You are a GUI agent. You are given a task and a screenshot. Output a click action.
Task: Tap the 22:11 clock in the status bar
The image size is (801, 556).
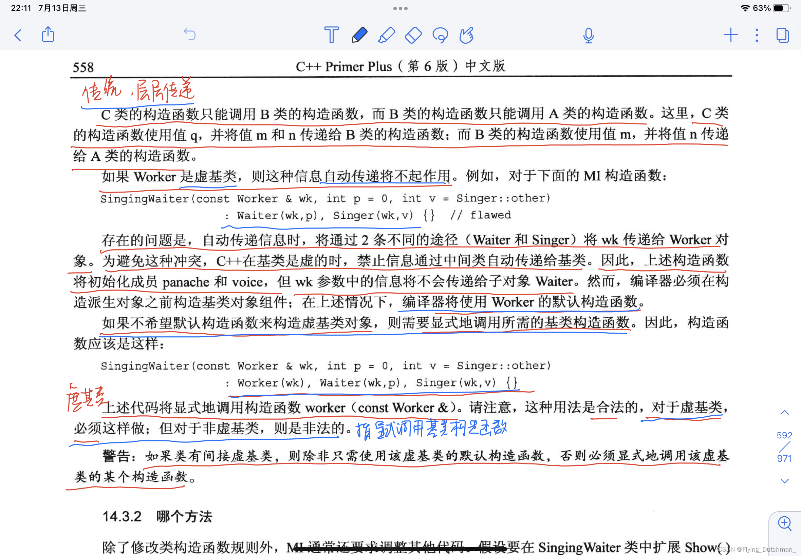(21, 8)
